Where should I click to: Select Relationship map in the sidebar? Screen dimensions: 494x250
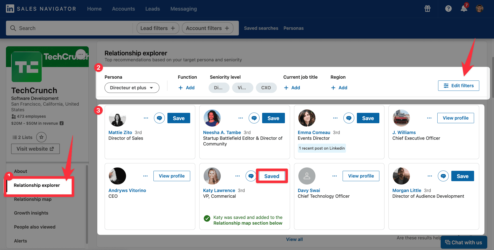(x=33, y=199)
